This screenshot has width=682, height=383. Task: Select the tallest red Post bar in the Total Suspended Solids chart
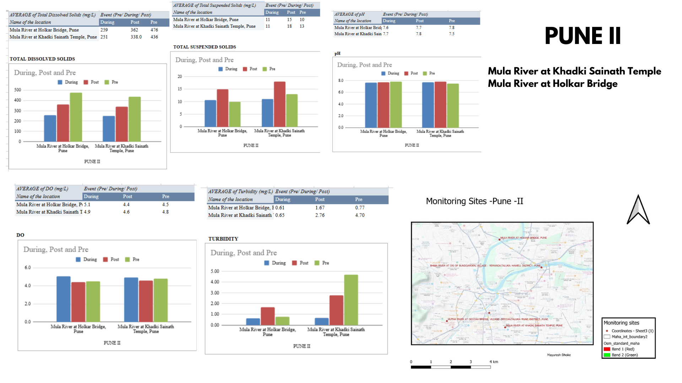[x=280, y=104]
